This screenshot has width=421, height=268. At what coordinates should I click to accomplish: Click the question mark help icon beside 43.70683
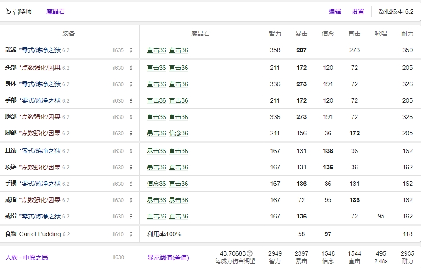coord(250,253)
